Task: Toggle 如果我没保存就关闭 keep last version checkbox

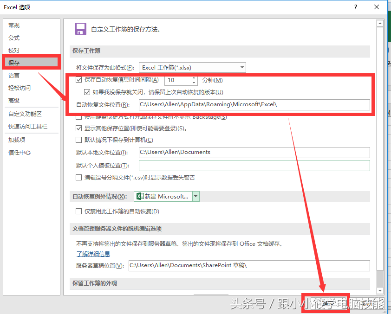Action: click(87, 92)
